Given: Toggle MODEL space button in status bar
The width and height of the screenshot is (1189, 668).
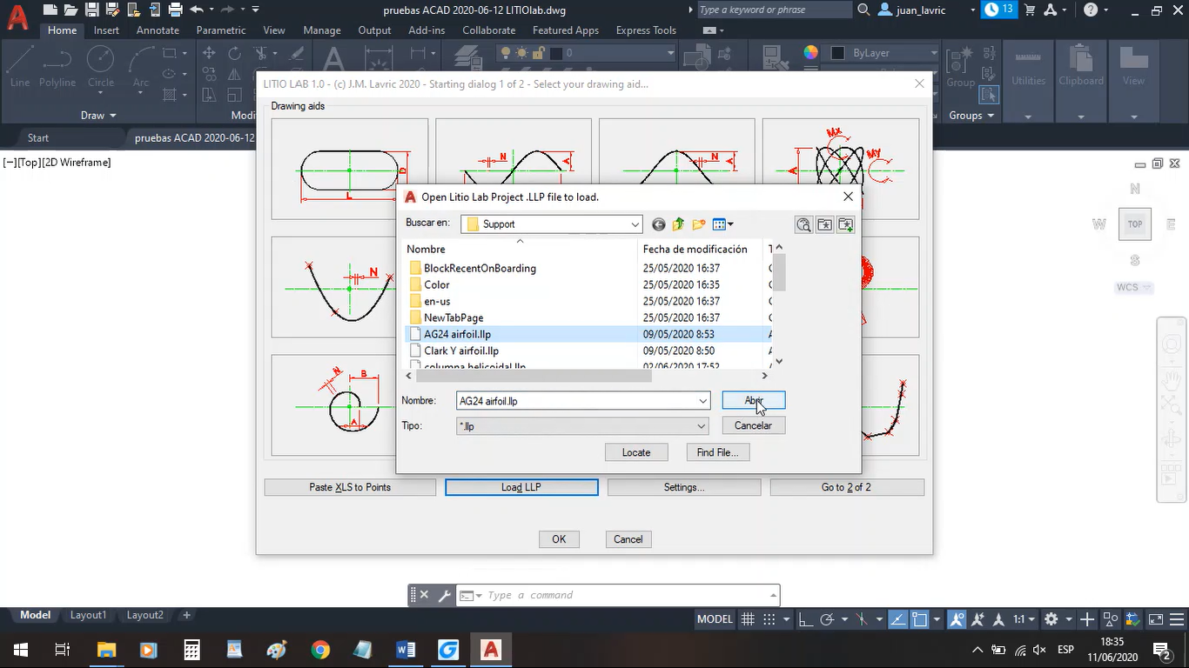Looking at the screenshot, I should [715, 619].
